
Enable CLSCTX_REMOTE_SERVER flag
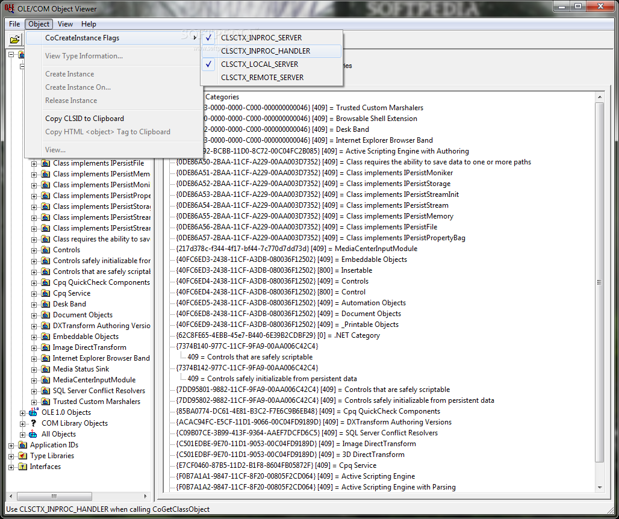point(271,78)
